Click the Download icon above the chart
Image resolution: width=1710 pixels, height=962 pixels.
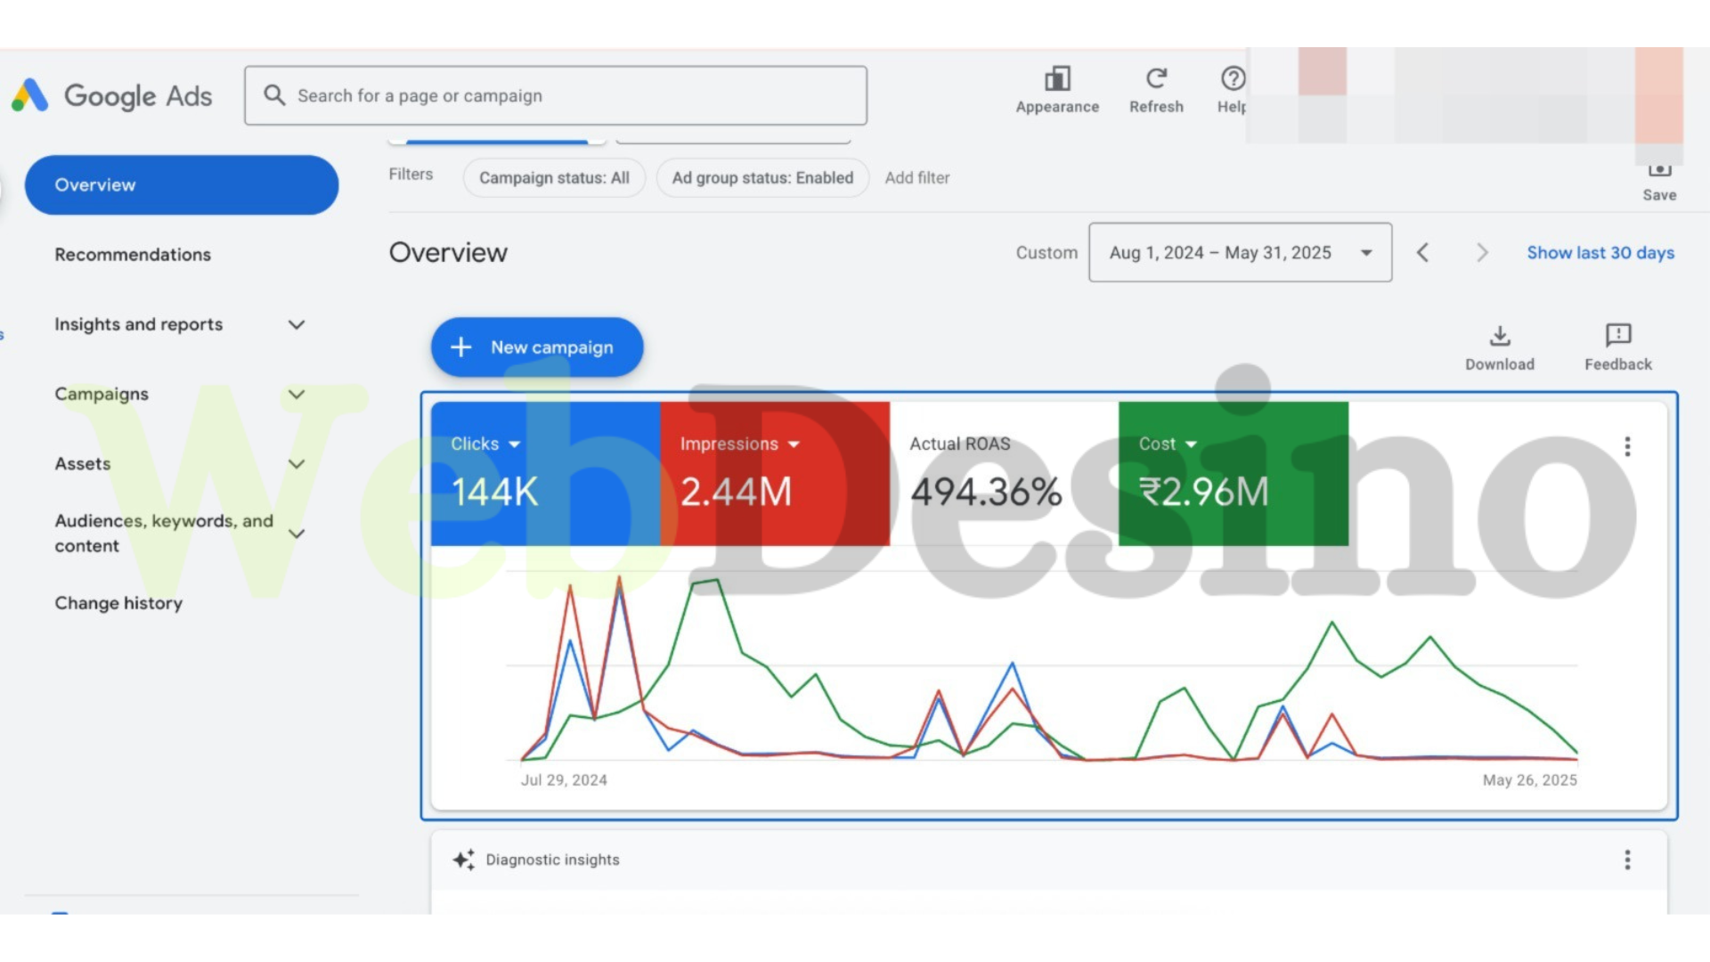pos(1499,337)
